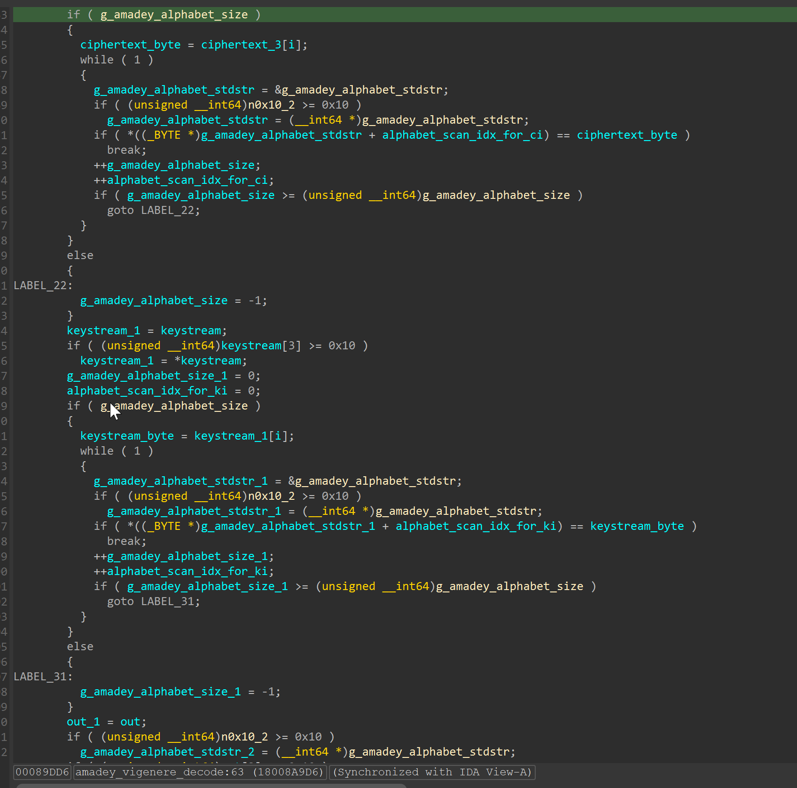Viewport: 797px width, 788px height.
Task: Click 'g_amadey_alphabet_stdstr_2' on the last visible line
Action: [x=167, y=752]
